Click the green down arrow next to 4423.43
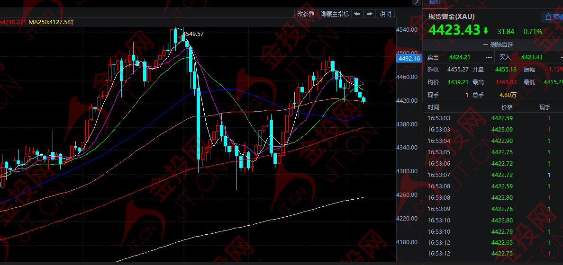 [x=486, y=31]
